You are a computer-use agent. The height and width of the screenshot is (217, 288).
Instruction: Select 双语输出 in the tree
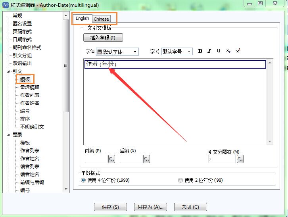(x=22, y=63)
